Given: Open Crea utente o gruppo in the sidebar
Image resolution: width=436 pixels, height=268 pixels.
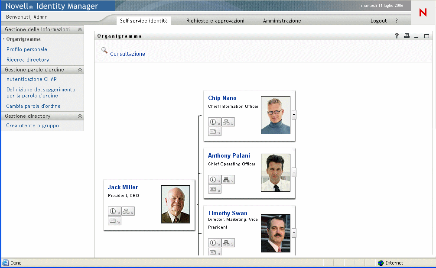Looking at the screenshot, I should point(32,126).
